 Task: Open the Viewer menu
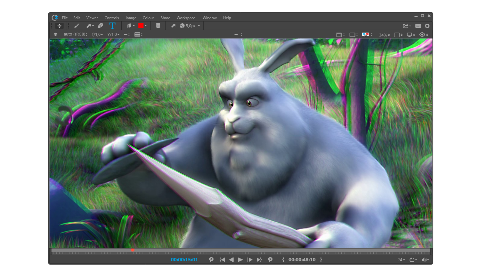tap(92, 18)
